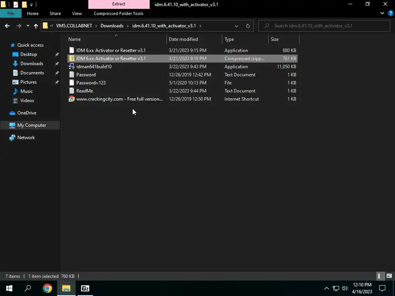Click Properties quick access toolbar icon
395x296 pixels.
(x=15, y=4)
